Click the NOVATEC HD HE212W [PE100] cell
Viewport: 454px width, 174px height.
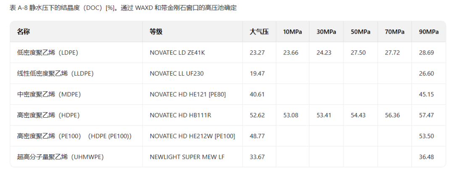(x=192, y=136)
